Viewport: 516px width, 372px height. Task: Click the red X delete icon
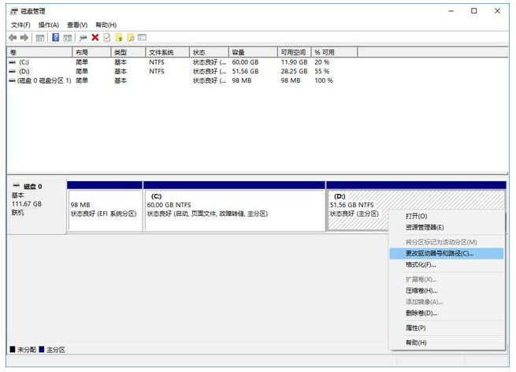tap(95, 38)
